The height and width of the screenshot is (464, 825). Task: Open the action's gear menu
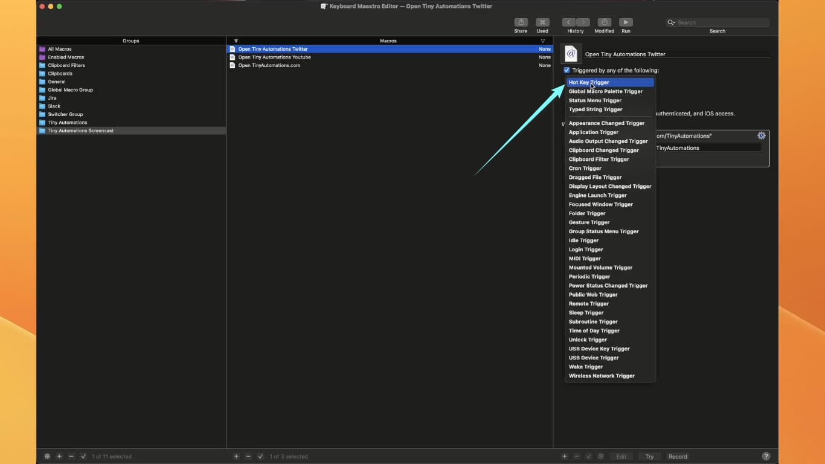(x=762, y=135)
